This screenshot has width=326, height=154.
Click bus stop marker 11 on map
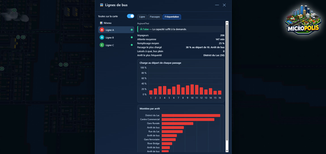pyautogui.click(x=14, y=10)
